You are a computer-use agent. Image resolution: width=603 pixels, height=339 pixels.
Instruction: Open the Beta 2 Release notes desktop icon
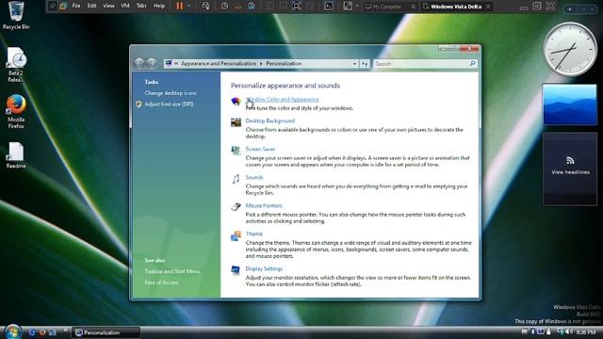tap(16, 65)
